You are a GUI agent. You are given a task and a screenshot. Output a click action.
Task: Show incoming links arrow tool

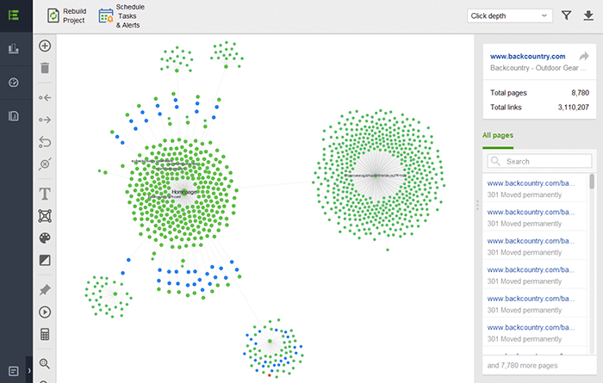45,97
